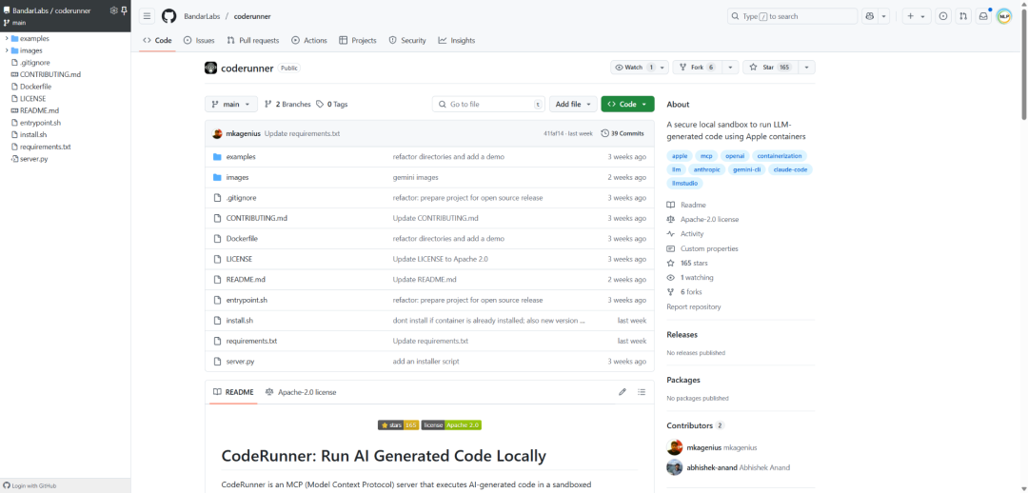Open the plus create-new dropdown
1028x493 pixels.
(x=917, y=16)
